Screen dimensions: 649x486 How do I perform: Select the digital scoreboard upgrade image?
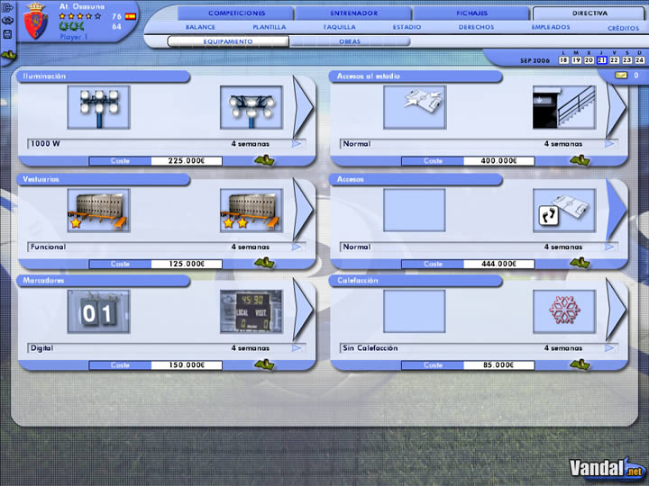pyautogui.click(x=251, y=311)
